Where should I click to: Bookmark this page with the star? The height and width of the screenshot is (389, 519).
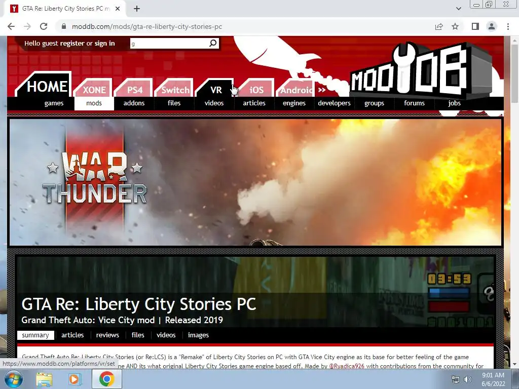455,26
